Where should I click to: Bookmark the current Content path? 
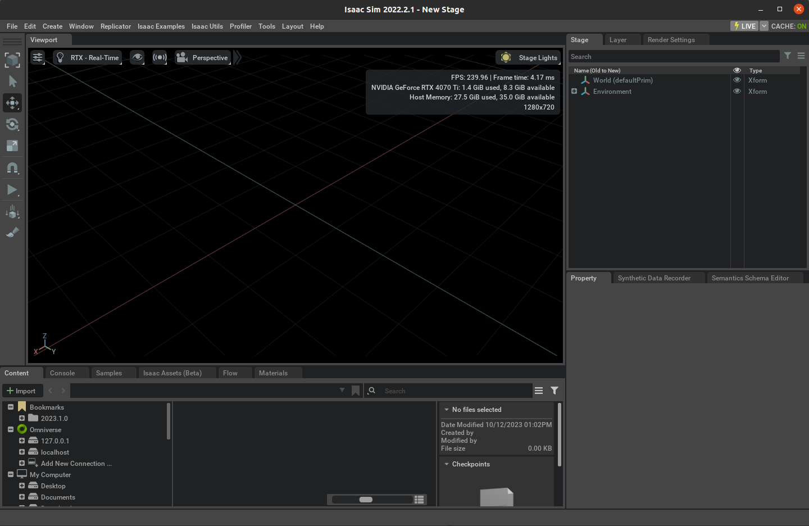[x=356, y=391]
